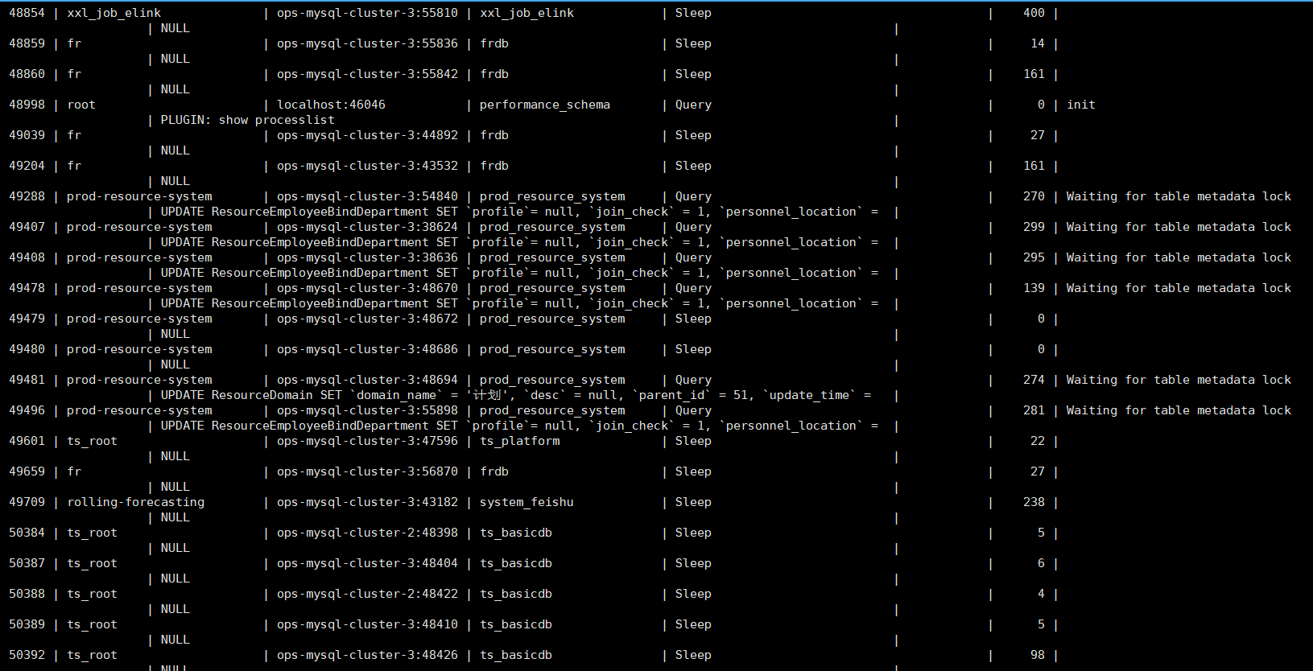
Task: Click the time value 274
Action: click(x=1034, y=380)
